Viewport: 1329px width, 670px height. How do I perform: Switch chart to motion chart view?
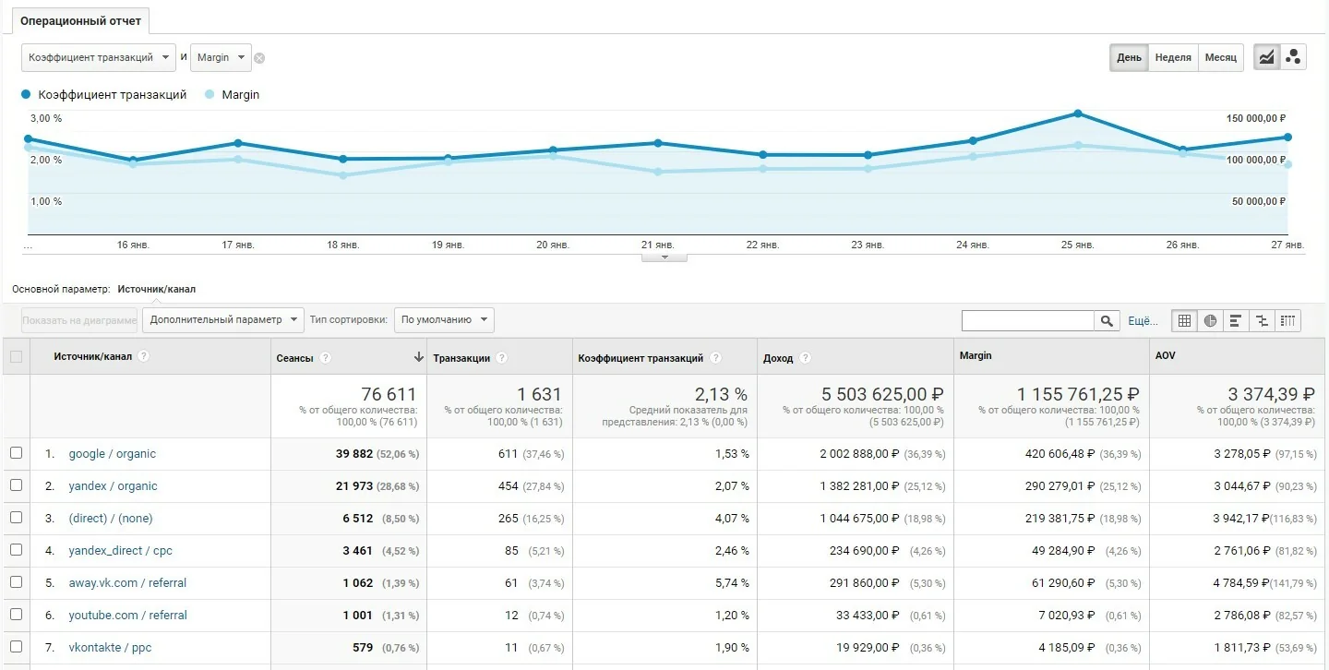(x=1293, y=57)
